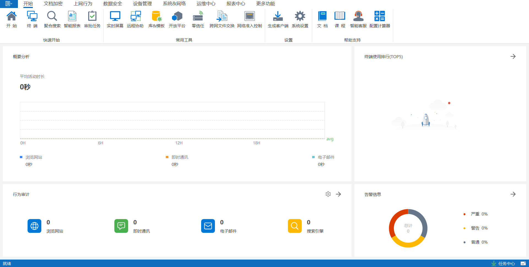Viewport: 529px width, 267px height.
Task: Open the 库&模板 library icon
Action: point(156,17)
